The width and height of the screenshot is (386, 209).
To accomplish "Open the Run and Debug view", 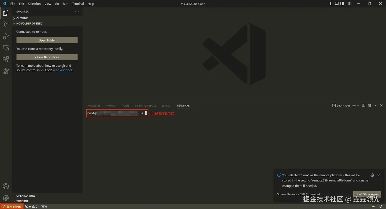I will (x=6, y=36).
